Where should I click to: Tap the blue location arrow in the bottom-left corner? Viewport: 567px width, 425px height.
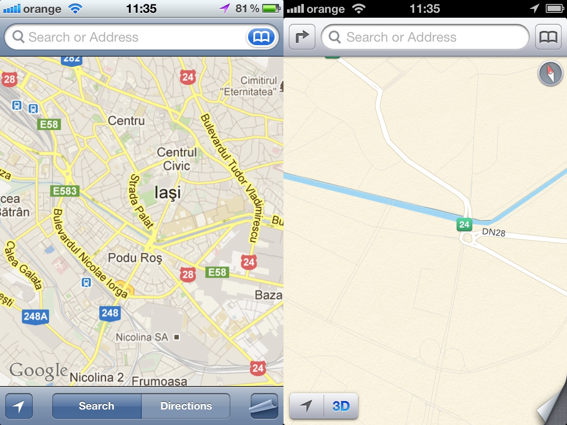(19, 406)
